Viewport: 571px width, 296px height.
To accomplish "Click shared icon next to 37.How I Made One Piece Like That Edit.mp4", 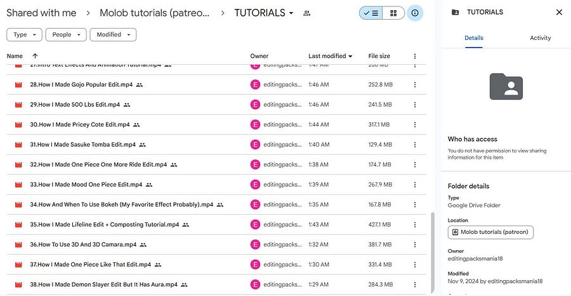I will (x=158, y=265).
